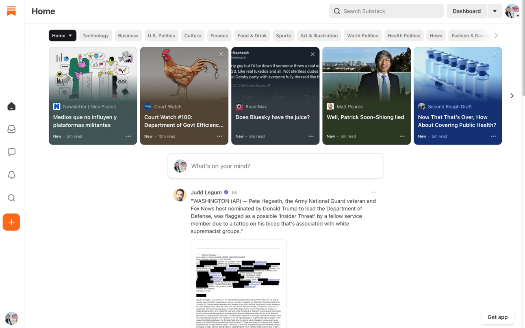
Task: Select the Culture category
Action: click(193, 36)
